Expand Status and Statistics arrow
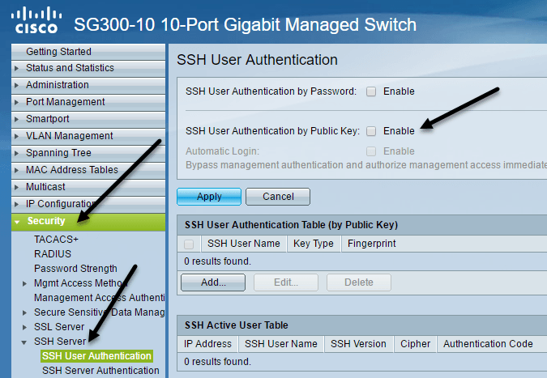 16,68
